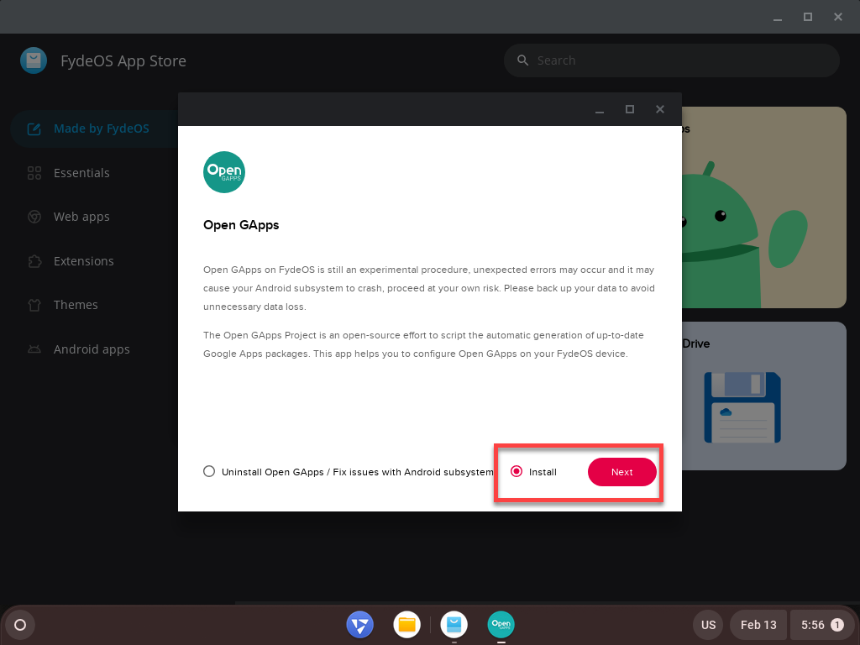Minimize the Open GApps dialog window
The height and width of the screenshot is (645, 860).
coord(600,110)
